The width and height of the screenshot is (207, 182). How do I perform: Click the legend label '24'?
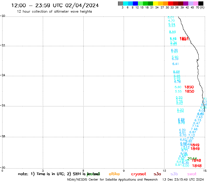click(157, 8)
